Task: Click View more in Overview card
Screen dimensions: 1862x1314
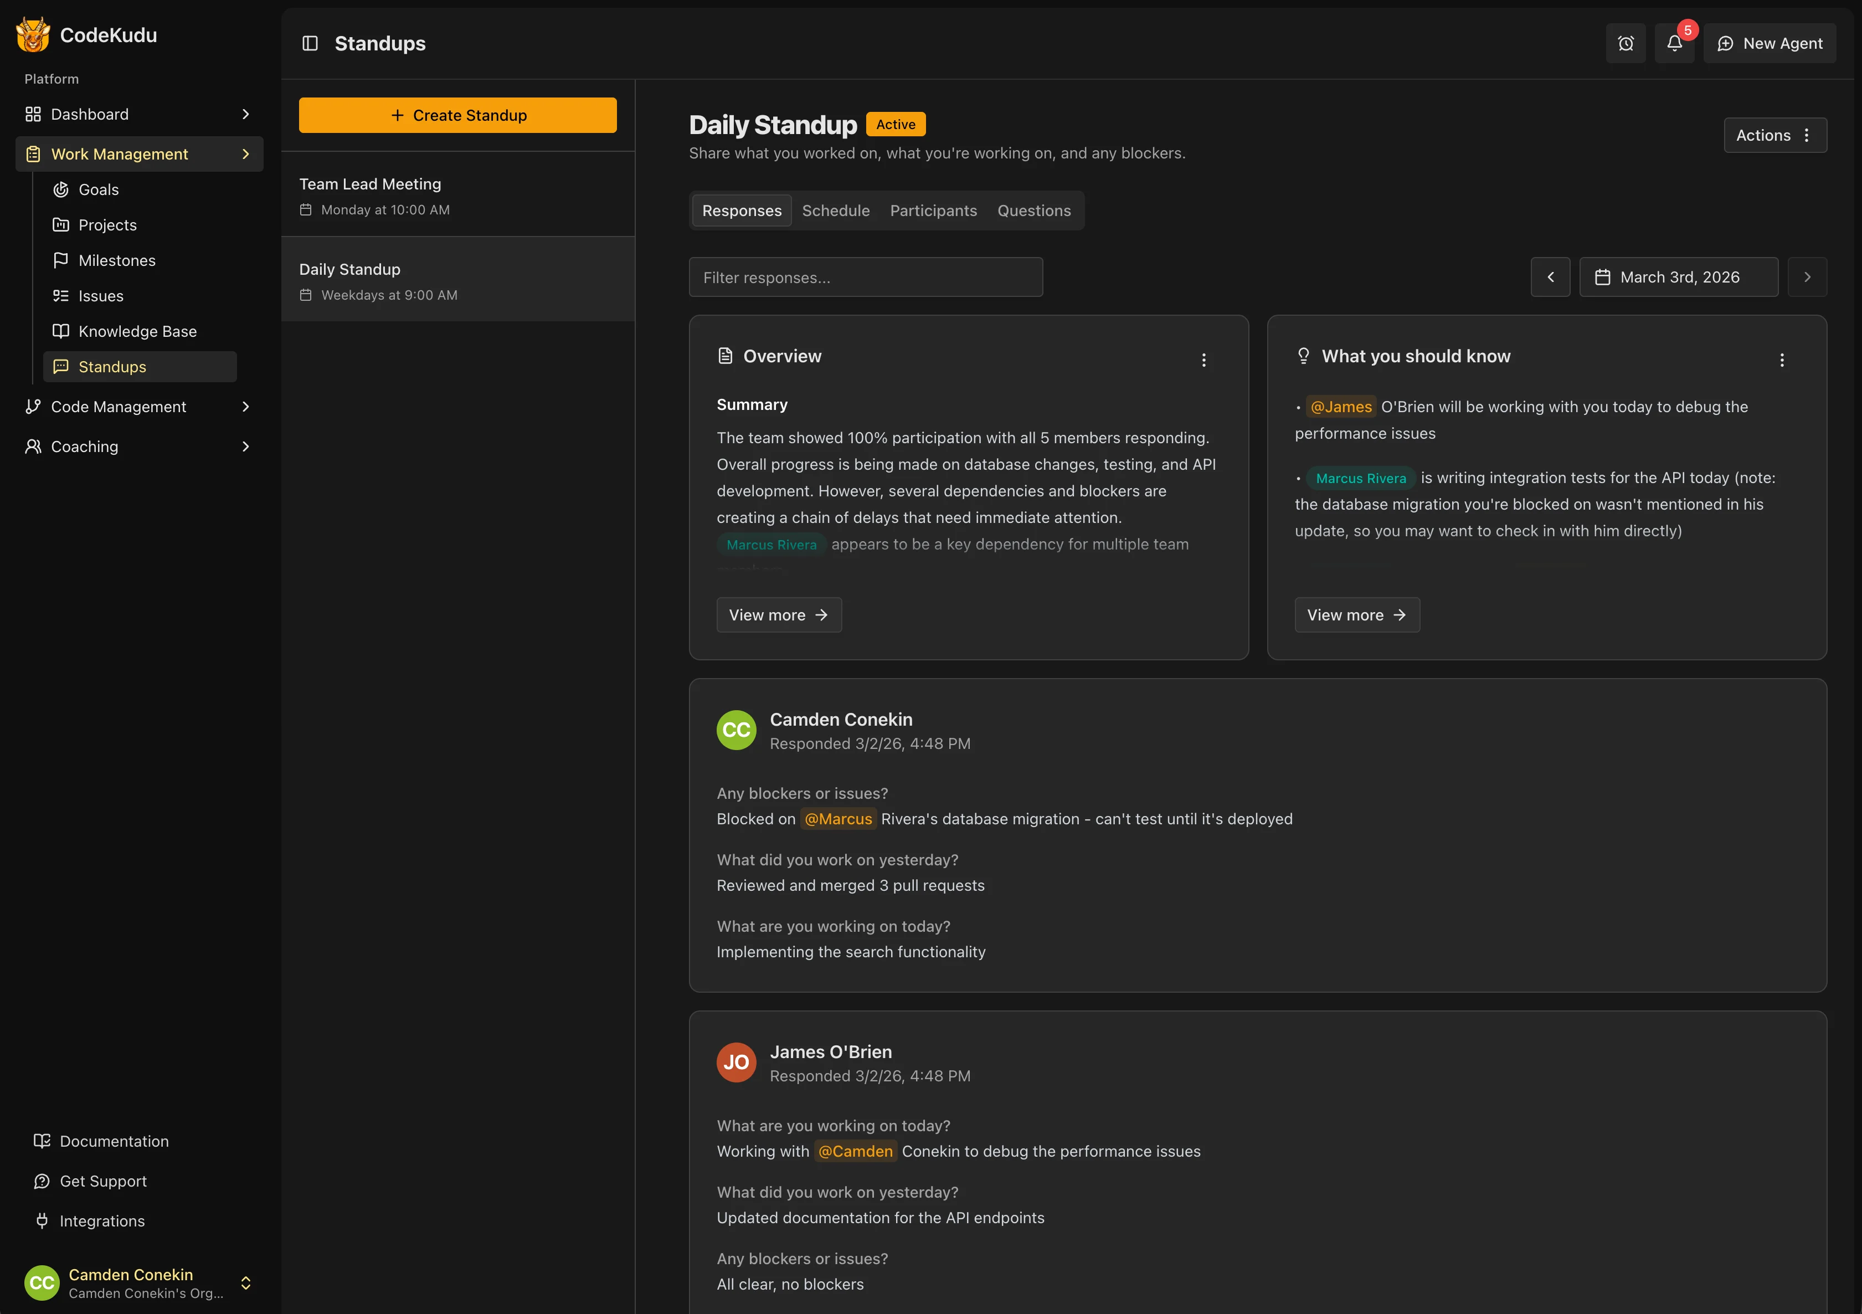Action: pos(779,615)
